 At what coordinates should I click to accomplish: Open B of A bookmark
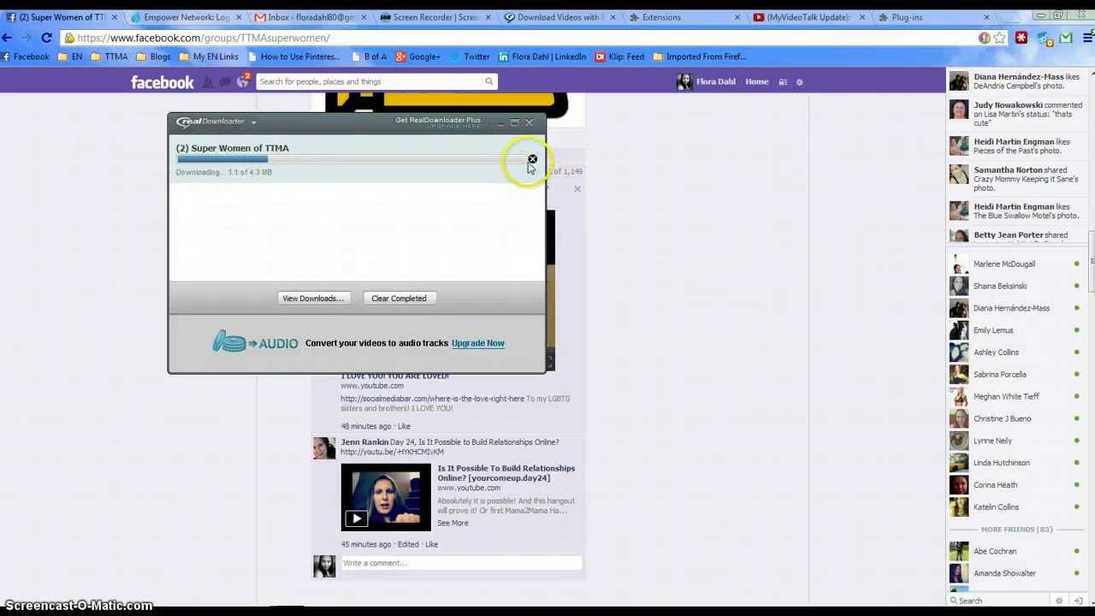[369, 56]
